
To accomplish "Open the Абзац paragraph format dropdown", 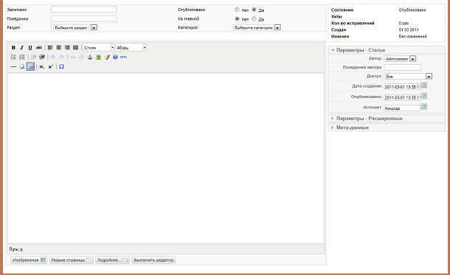I will [131, 48].
